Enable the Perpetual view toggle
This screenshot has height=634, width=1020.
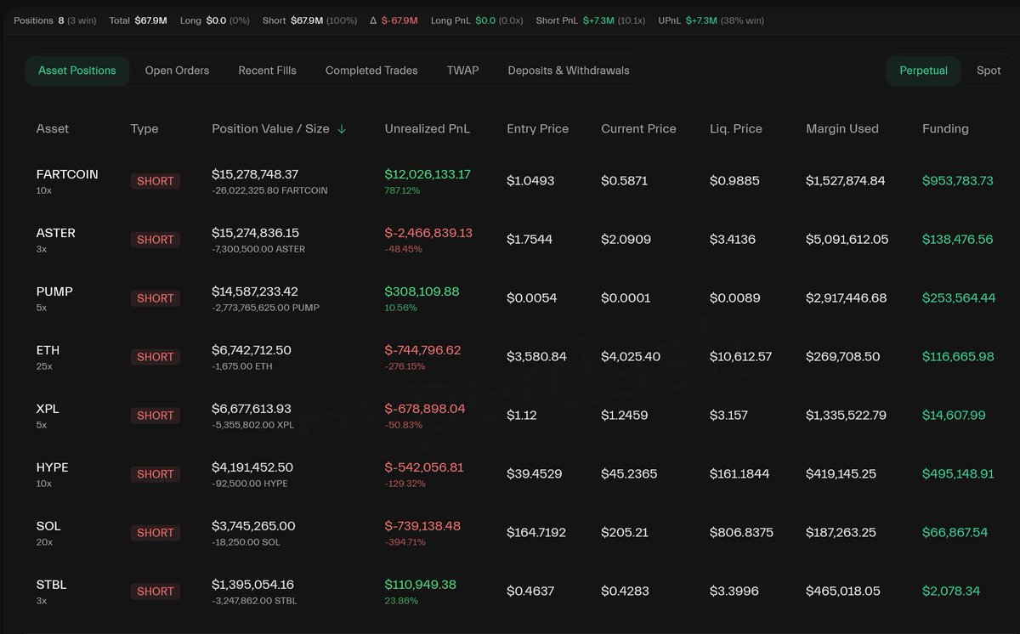[x=924, y=71]
